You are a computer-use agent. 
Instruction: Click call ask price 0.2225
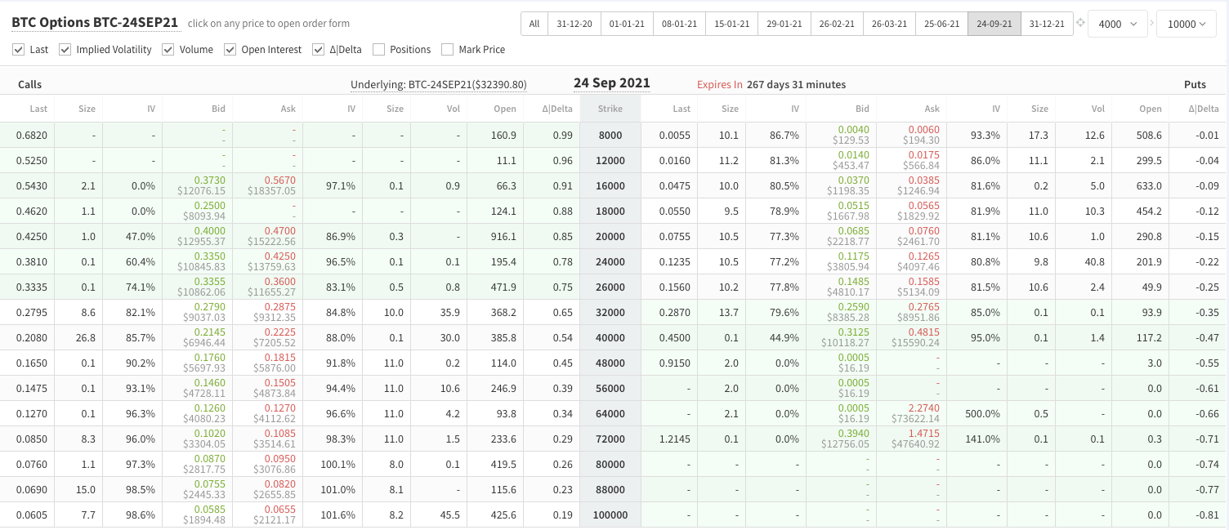279,332
